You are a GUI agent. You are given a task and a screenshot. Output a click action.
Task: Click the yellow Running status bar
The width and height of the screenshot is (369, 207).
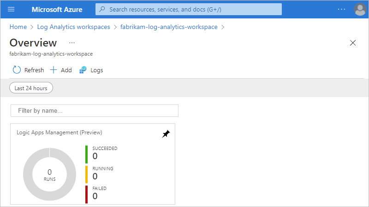click(x=86, y=174)
